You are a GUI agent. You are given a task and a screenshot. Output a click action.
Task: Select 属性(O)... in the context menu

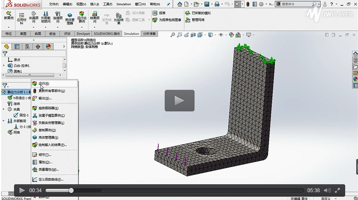coord(45,162)
